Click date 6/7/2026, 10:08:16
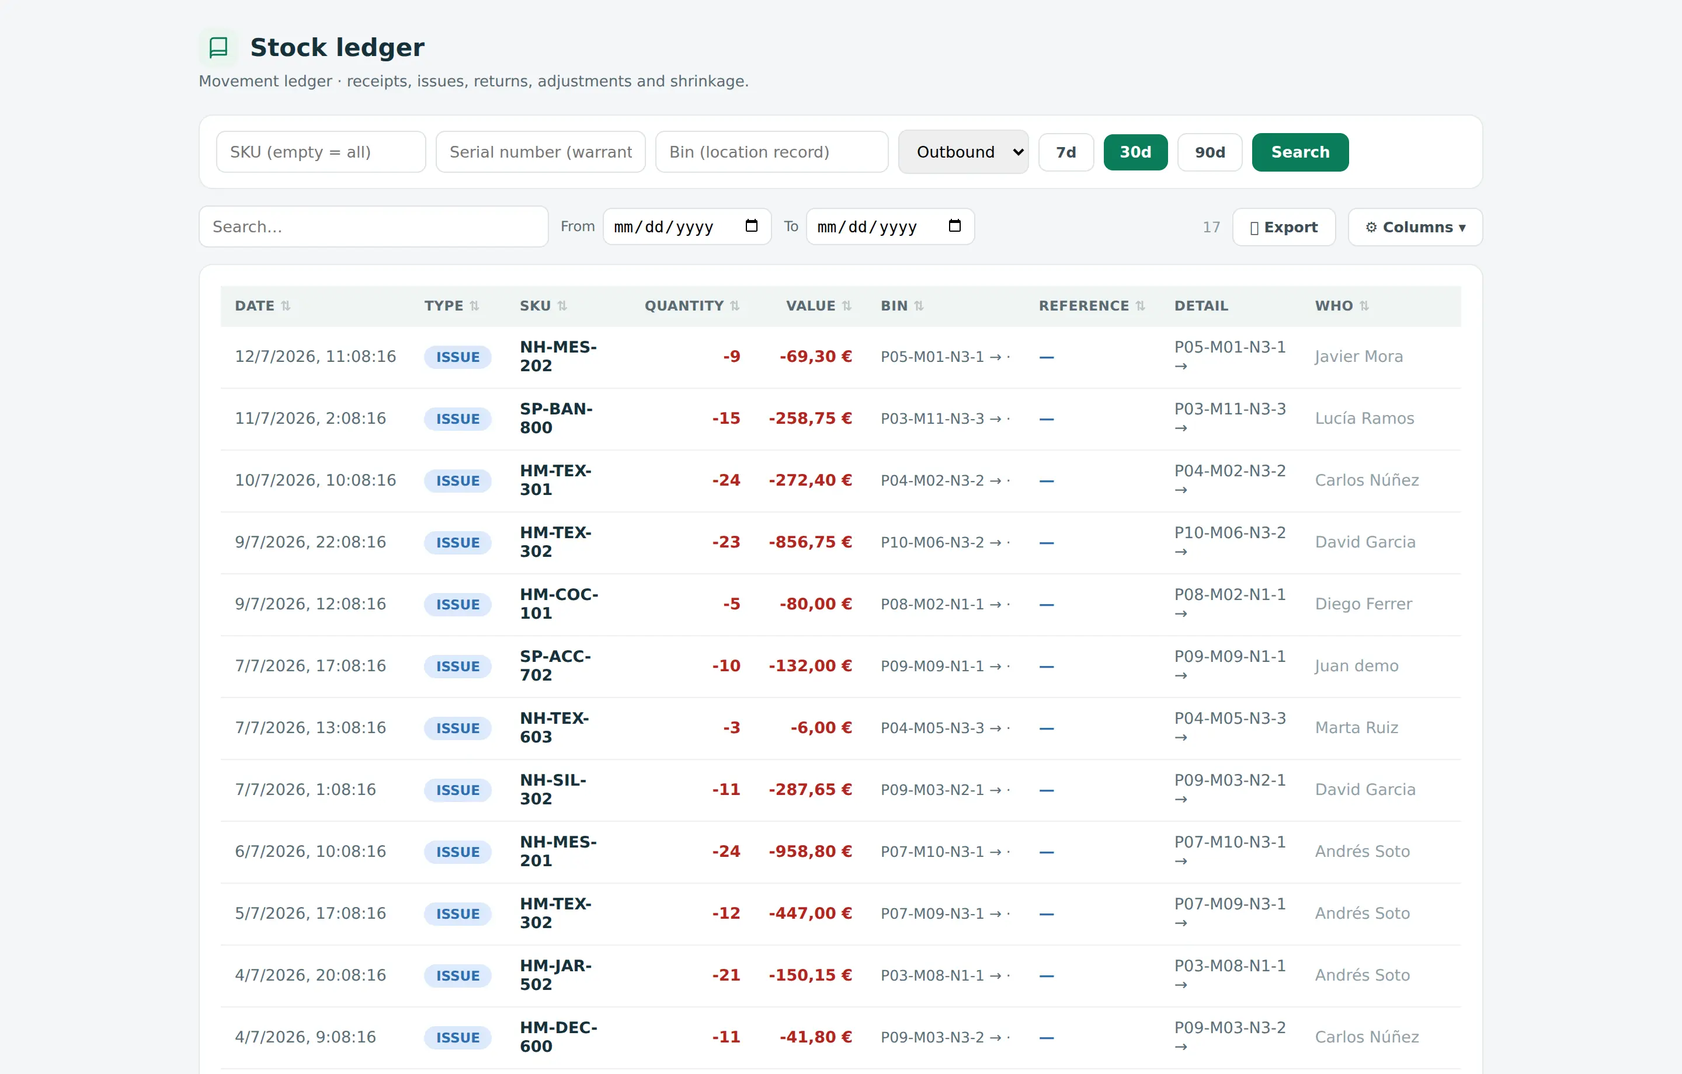 pyautogui.click(x=310, y=852)
